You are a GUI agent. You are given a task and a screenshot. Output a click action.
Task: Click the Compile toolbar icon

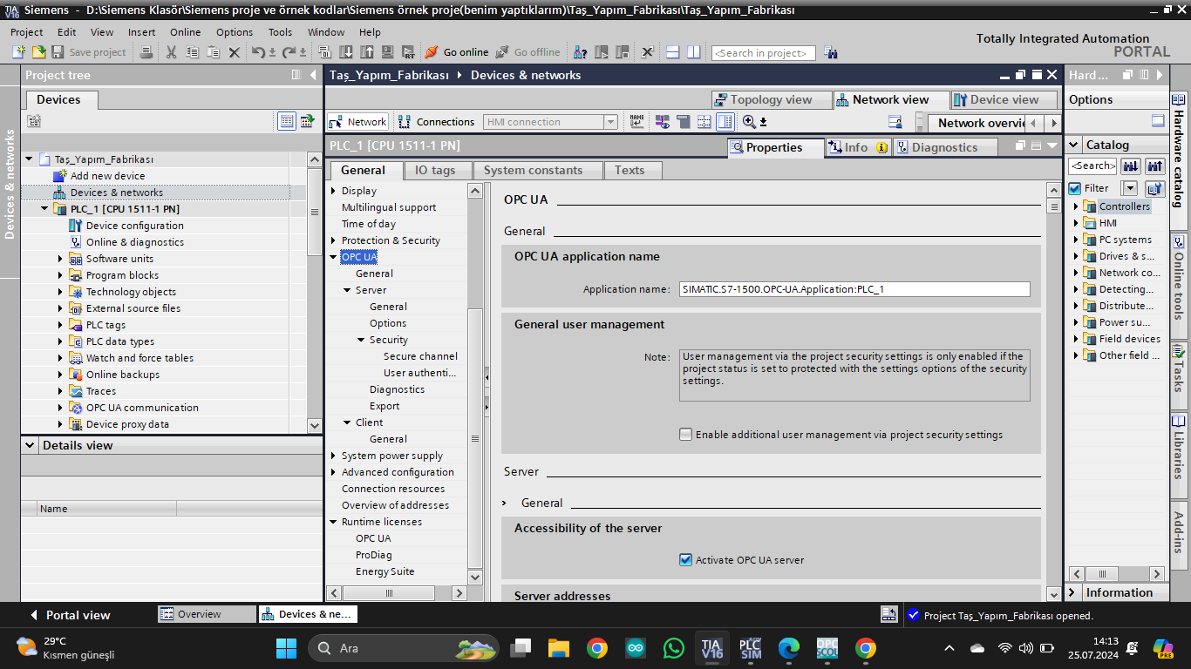point(326,52)
